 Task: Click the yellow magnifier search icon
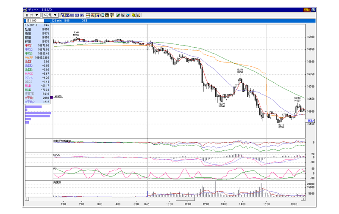pyautogui.click(x=133, y=15)
